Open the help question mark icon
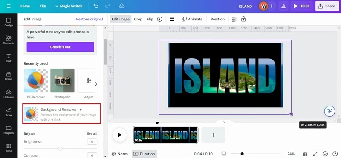 pyautogui.click(x=335, y=154)
